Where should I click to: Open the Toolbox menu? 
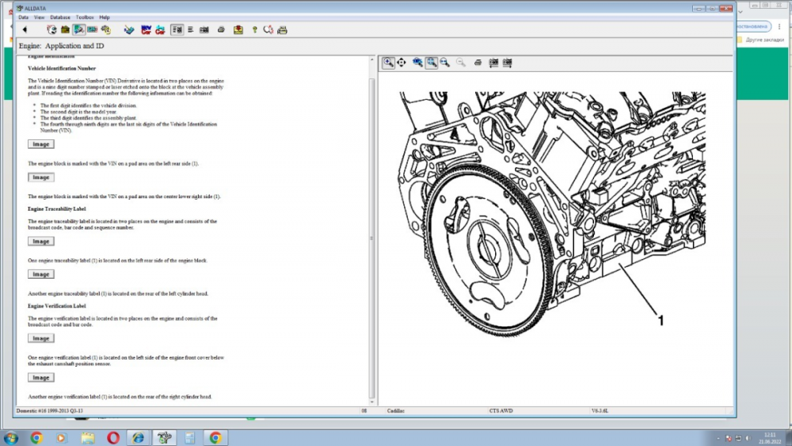point(85,17)
